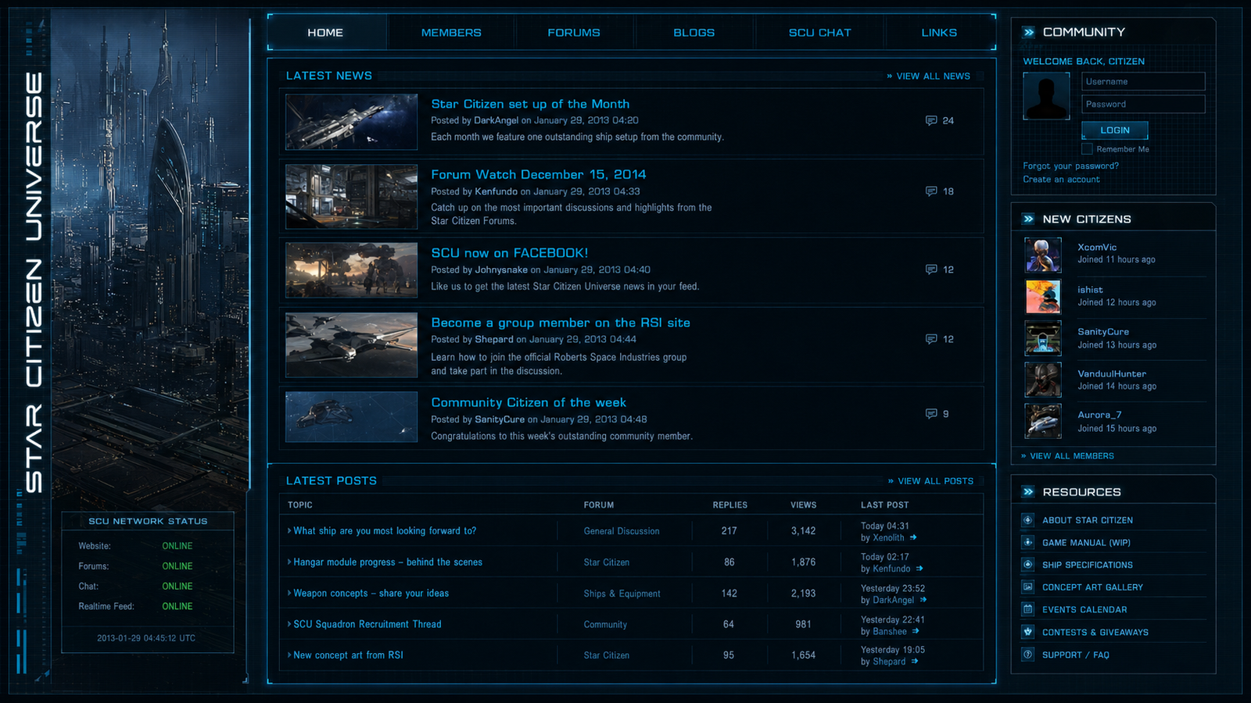
Task: Click the About Star Citizen resource icon
Action: (x=1027, y=519)
